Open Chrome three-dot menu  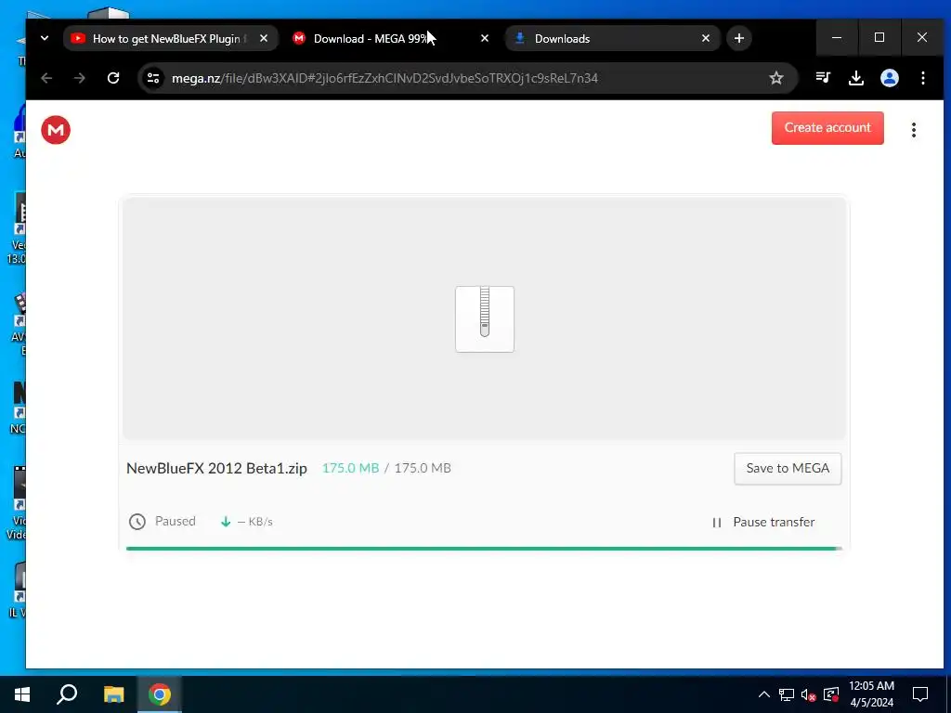[922, 78]
